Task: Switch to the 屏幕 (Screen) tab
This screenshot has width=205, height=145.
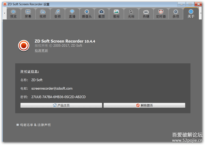Action: click(28, 14)
